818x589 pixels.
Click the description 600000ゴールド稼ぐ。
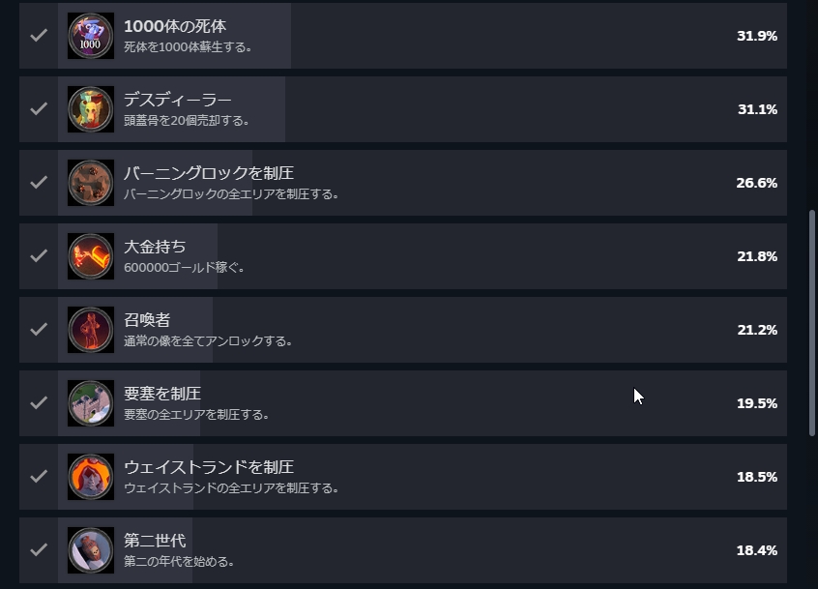pos(185,268)
